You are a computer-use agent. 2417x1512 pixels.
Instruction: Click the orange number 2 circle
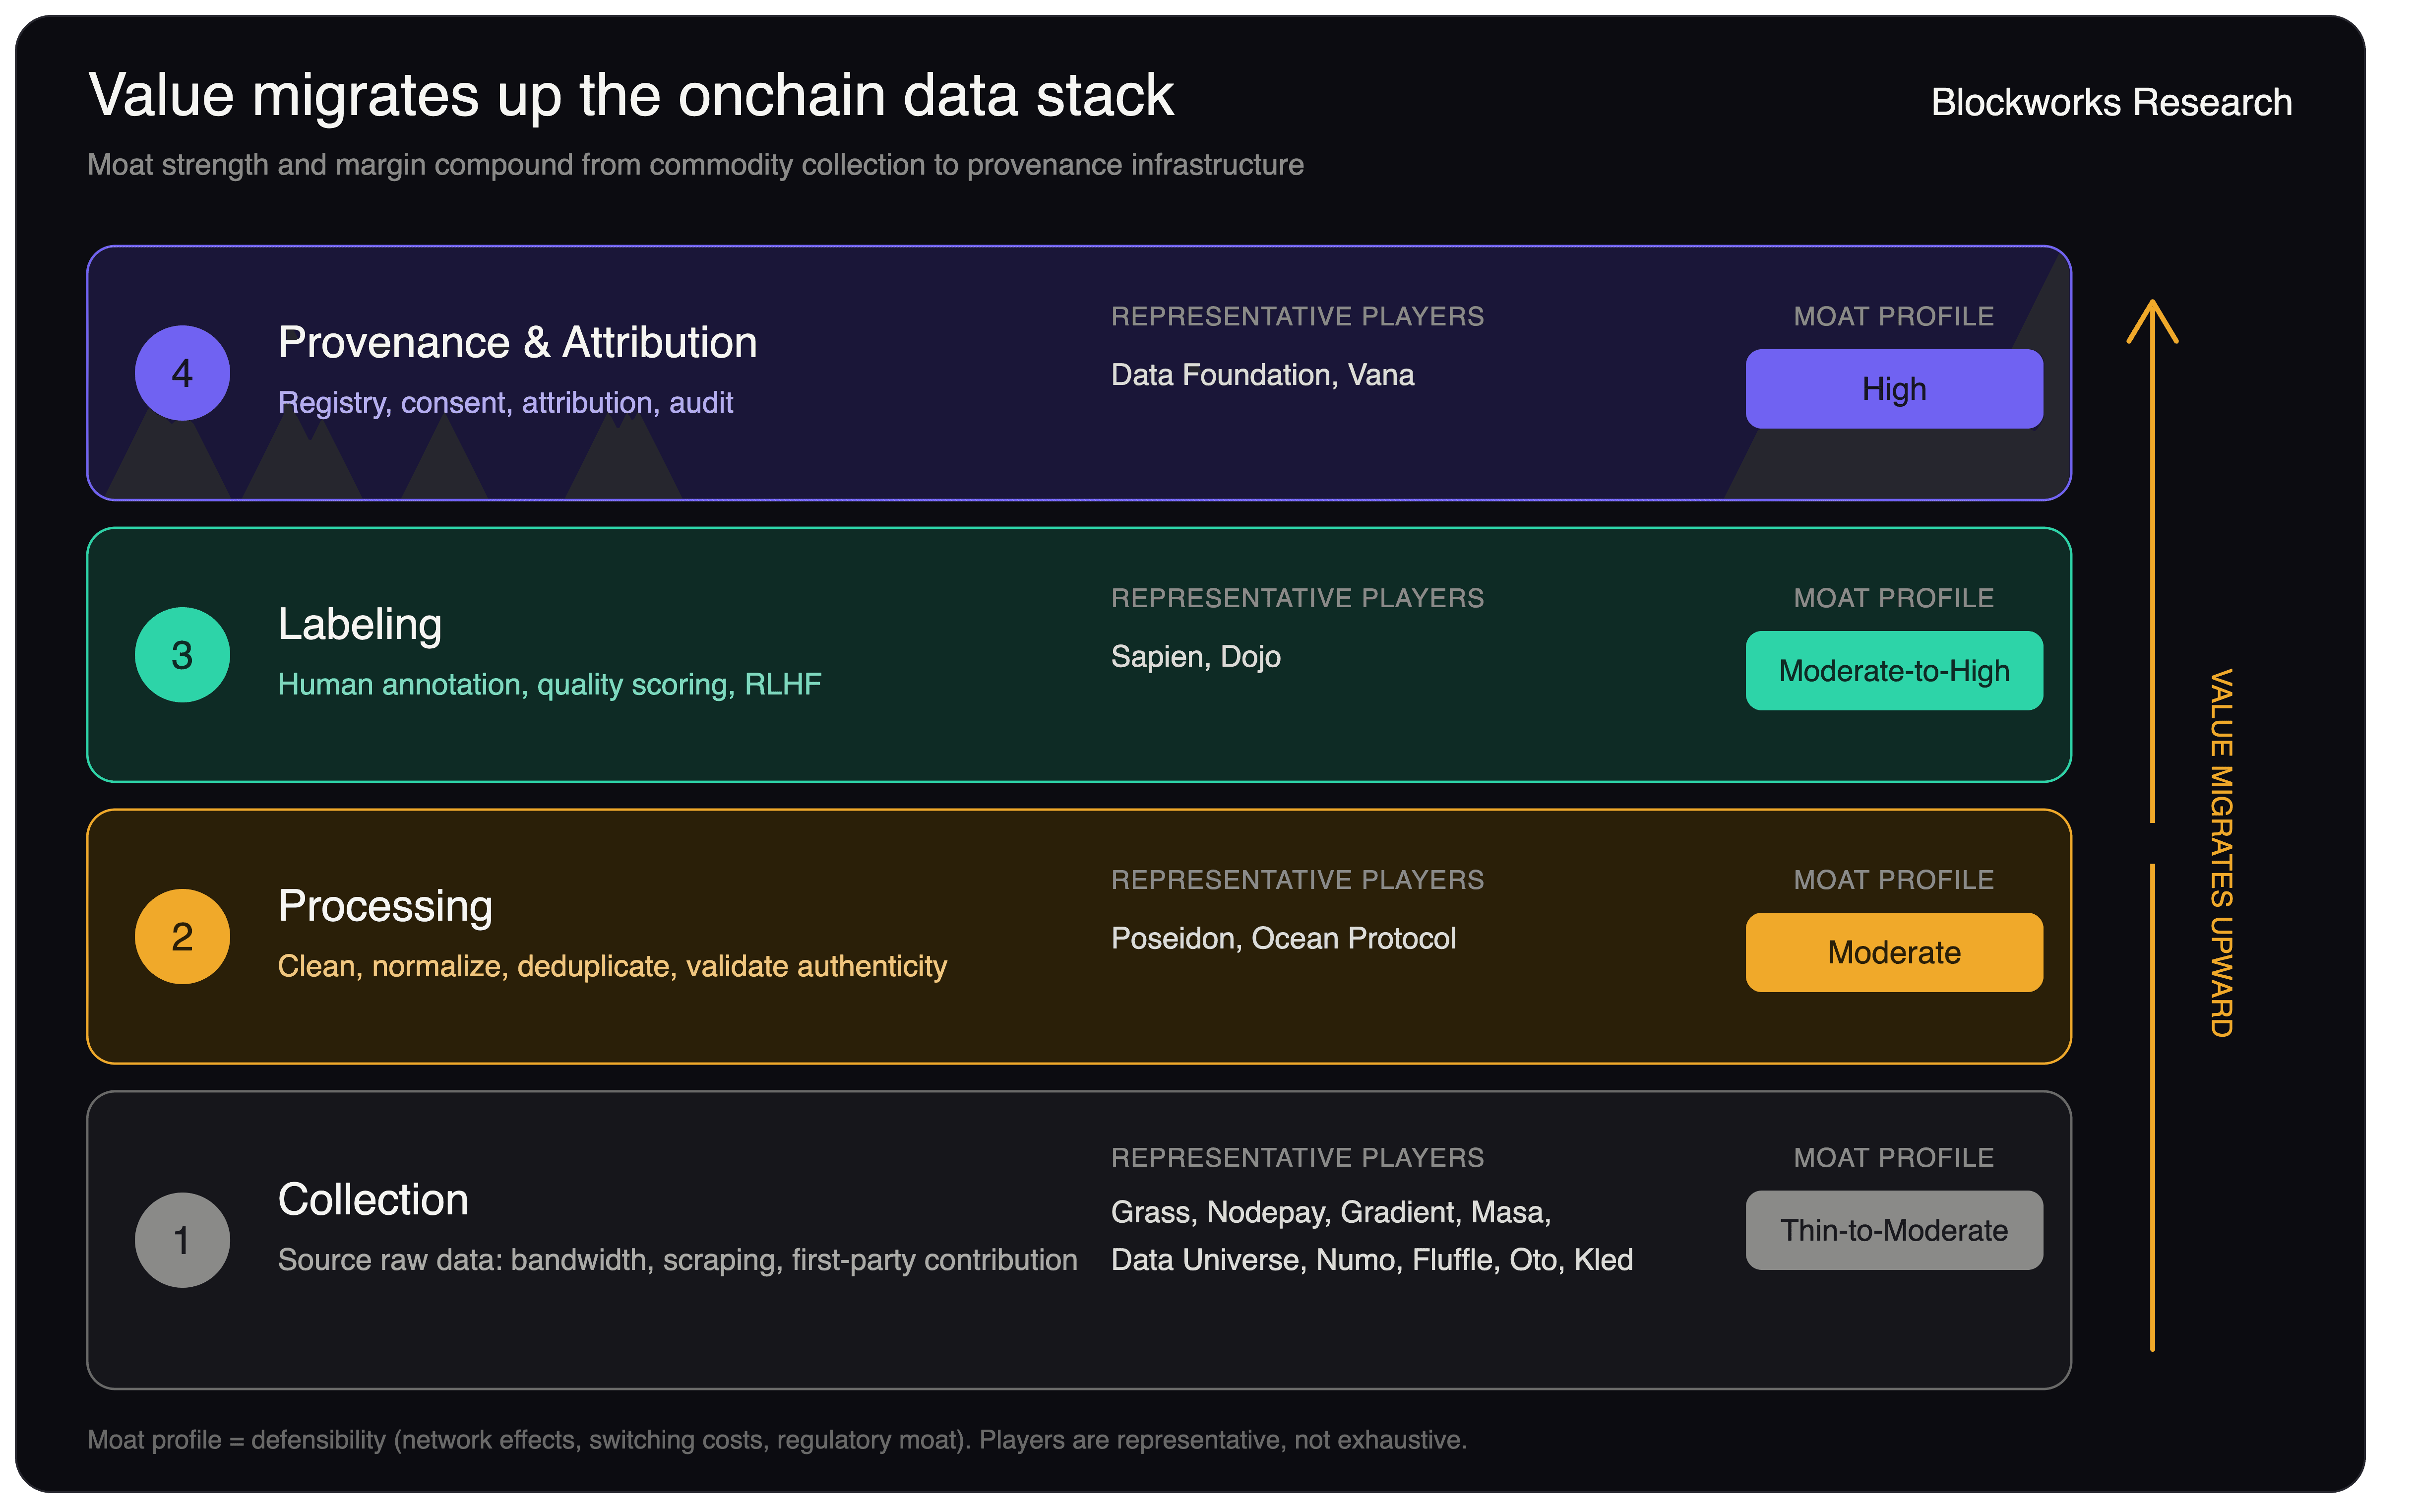click(182, 937)
